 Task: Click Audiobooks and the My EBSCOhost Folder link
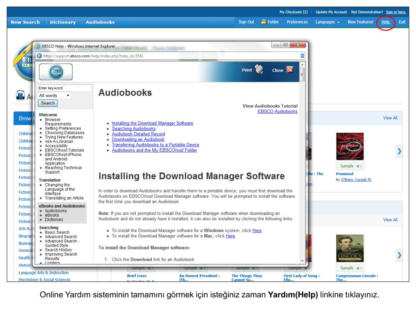(x=154, y=150)
